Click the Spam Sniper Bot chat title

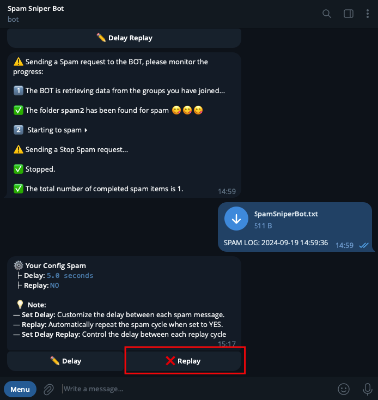click(36, 8)
